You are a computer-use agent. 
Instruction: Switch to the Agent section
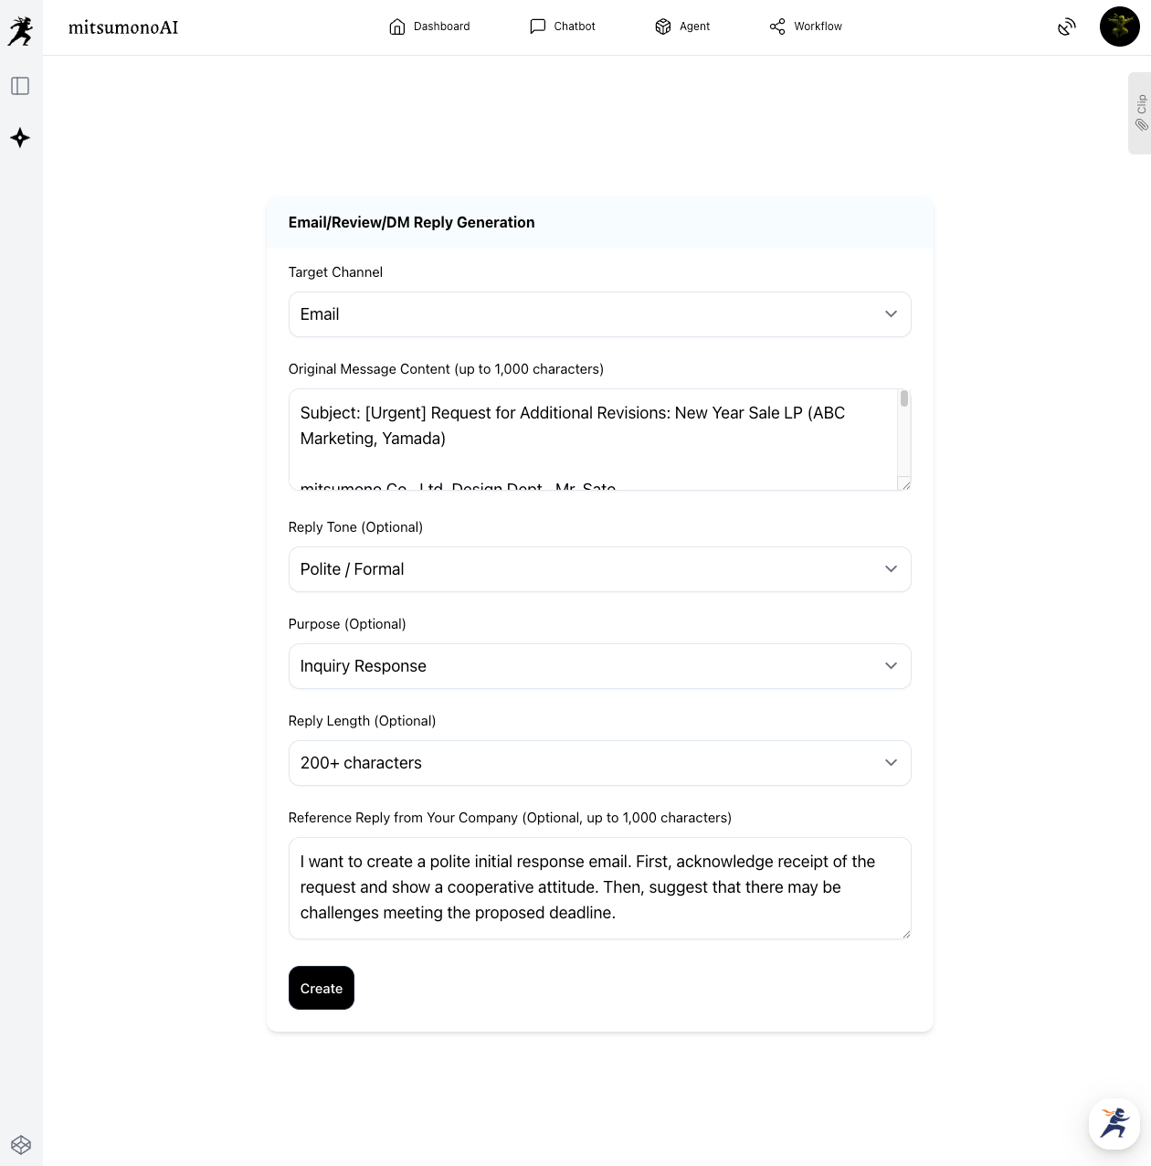coord(682,26)
